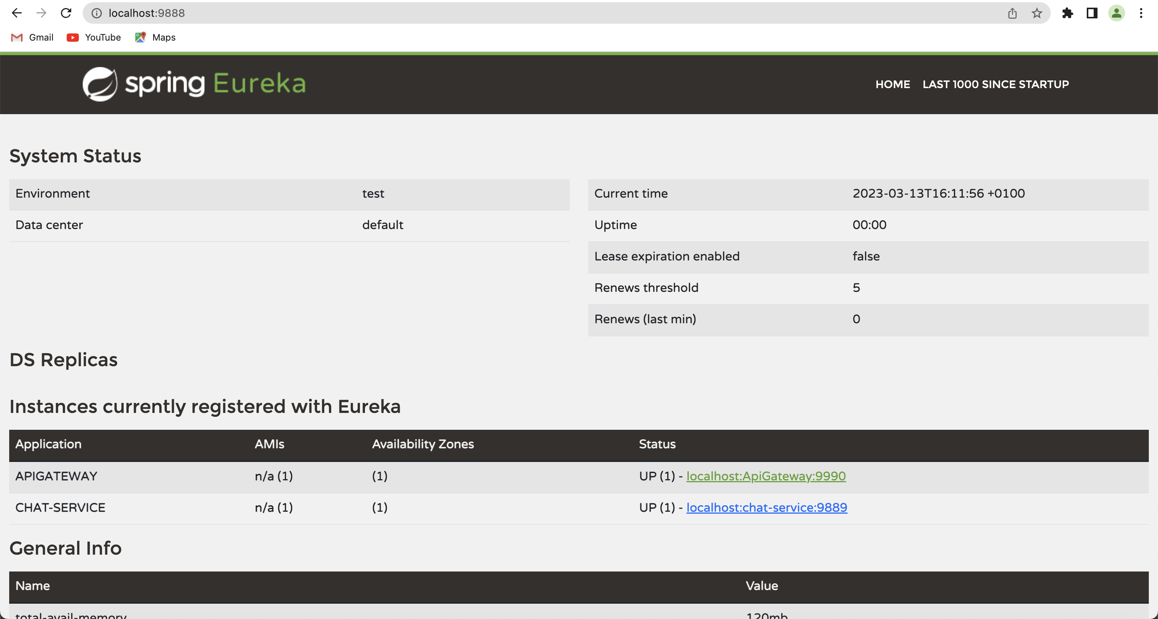Image resolution: width=1158 pixels, height=619 pixels.
Task: Toggle the browser side panel icon
Action: pos(1091,13)
